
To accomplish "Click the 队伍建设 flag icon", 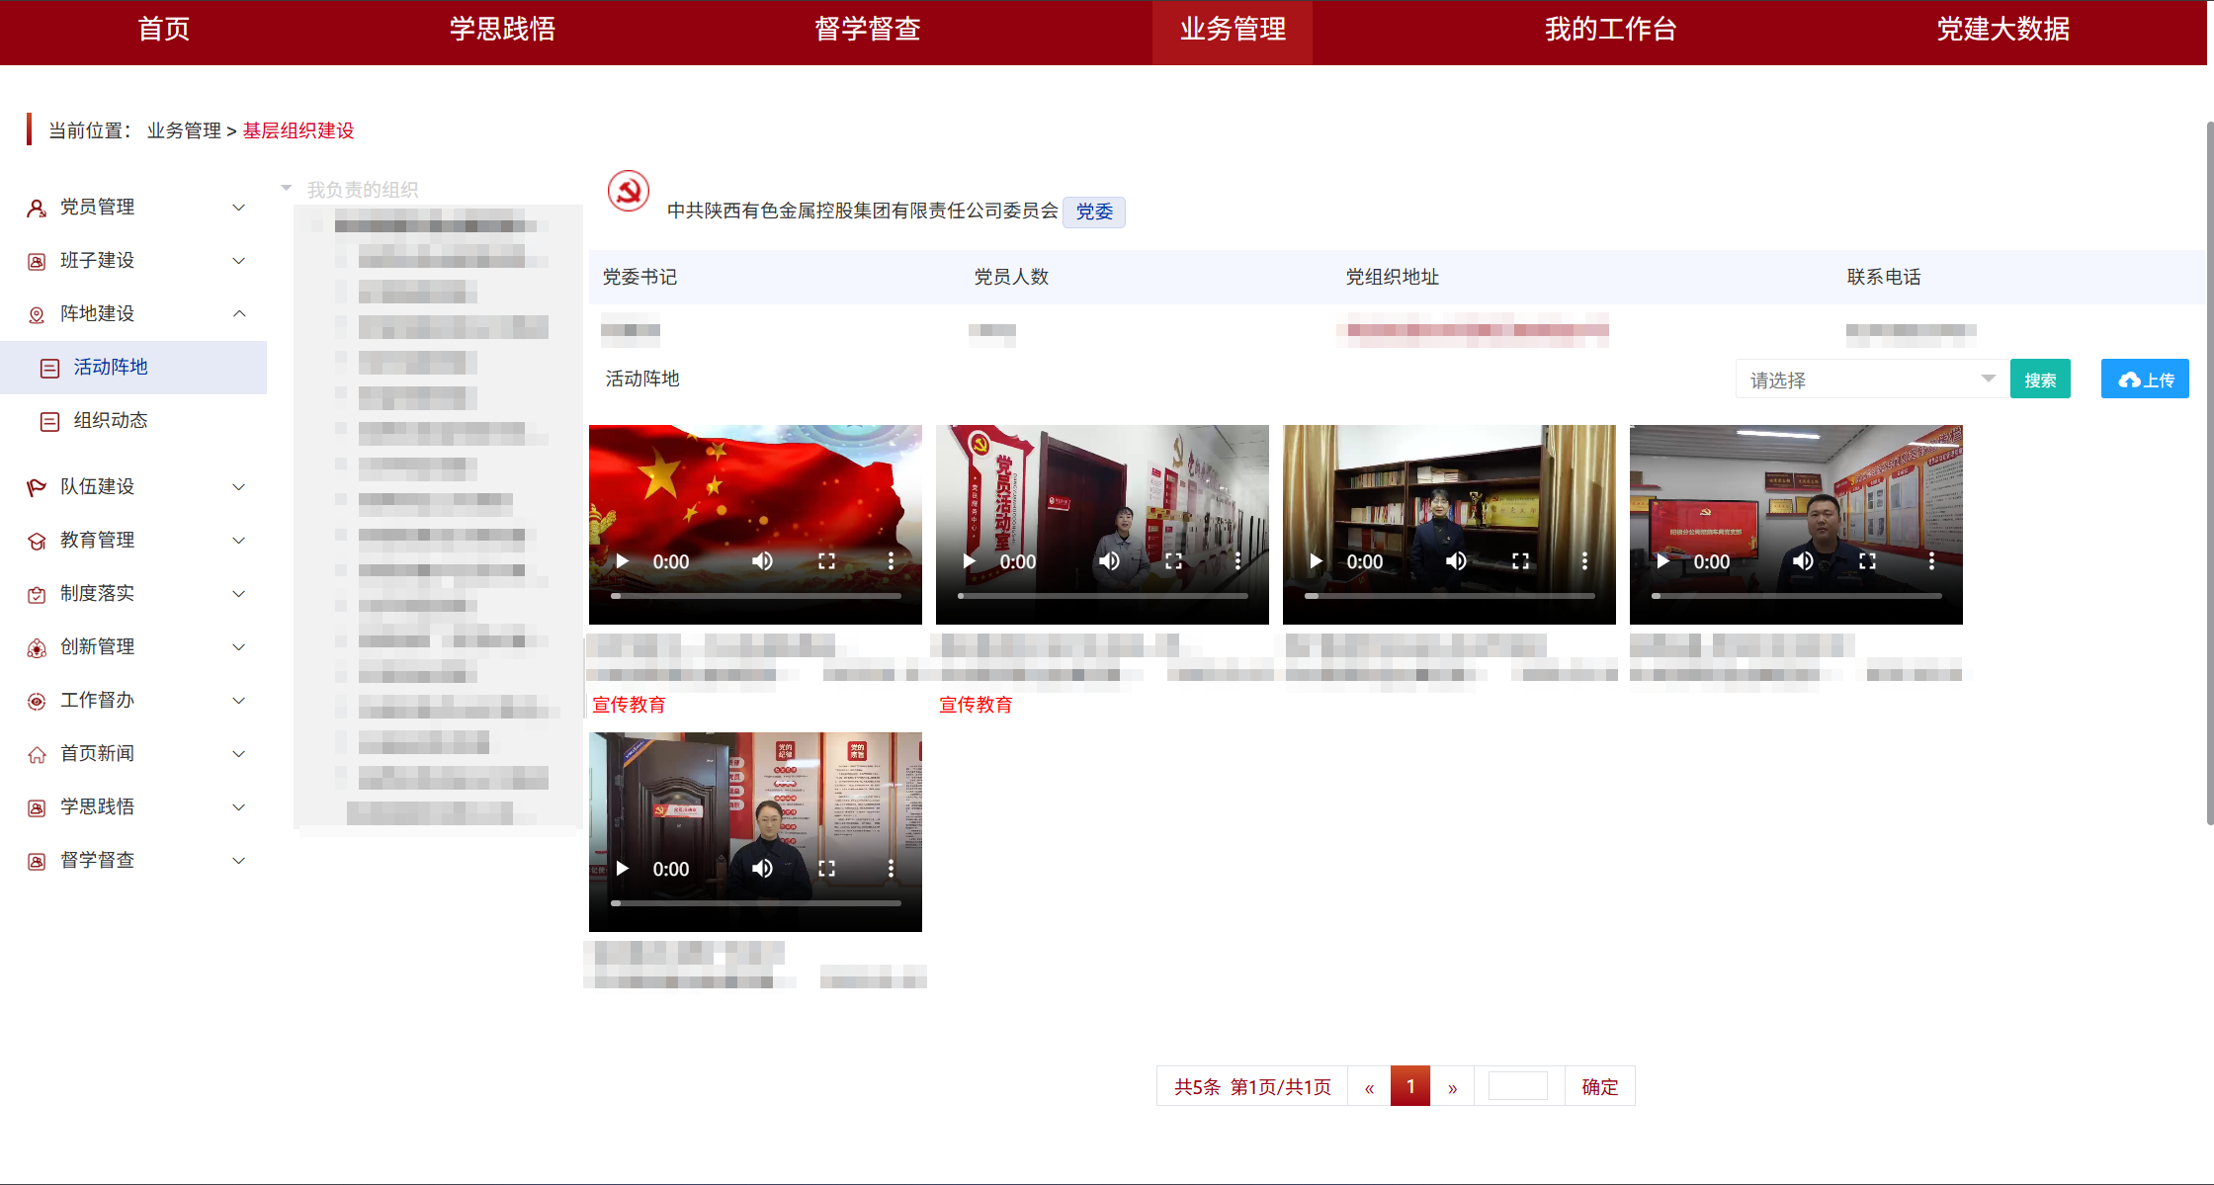I will [x=37, y=487].
